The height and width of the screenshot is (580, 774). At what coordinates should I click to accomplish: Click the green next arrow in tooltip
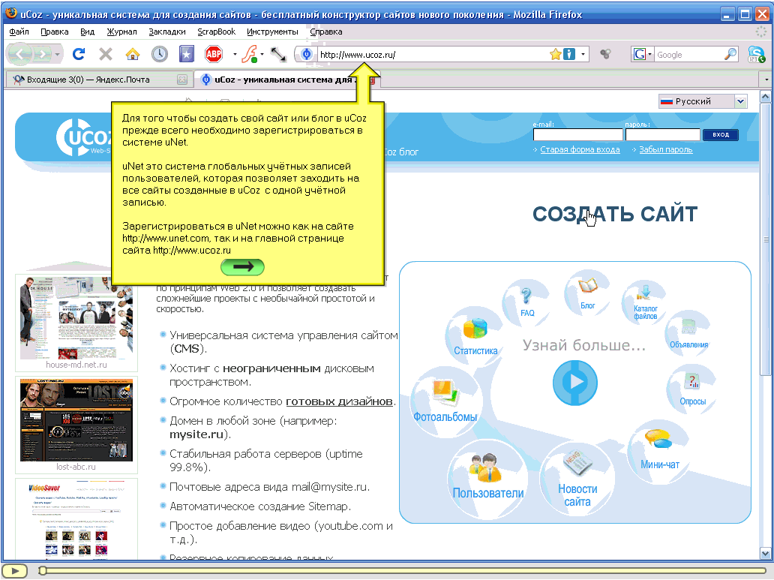pyautogui.click(x=242, y=267)
